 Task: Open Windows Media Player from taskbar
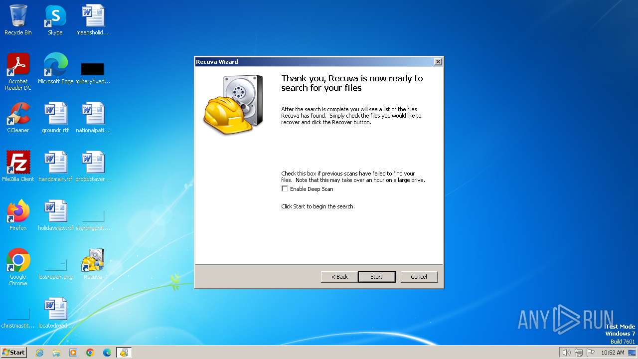pos(73,353)
